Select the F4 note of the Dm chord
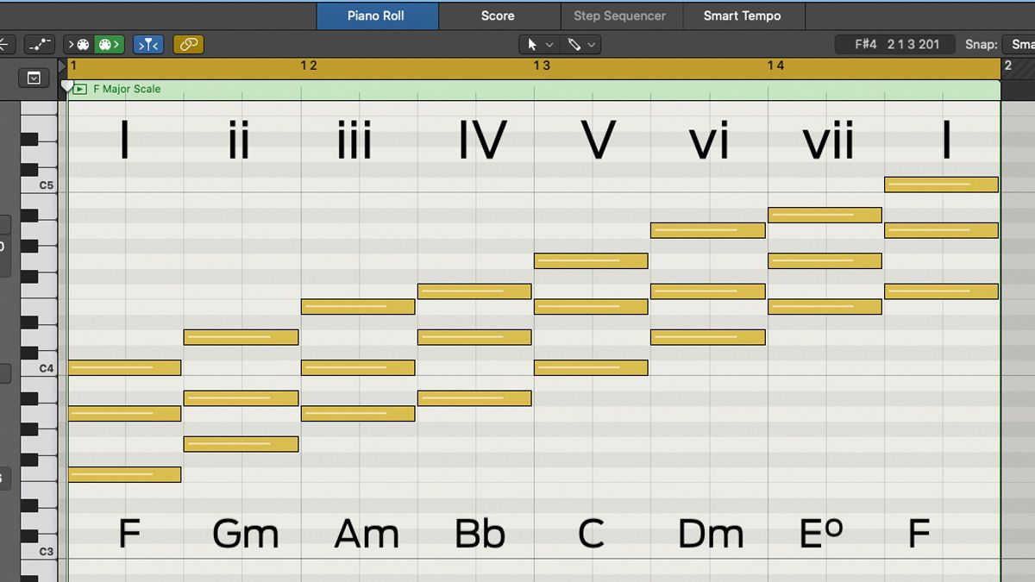Screen dimensions: 1035x582 click(x=708, y=291)
